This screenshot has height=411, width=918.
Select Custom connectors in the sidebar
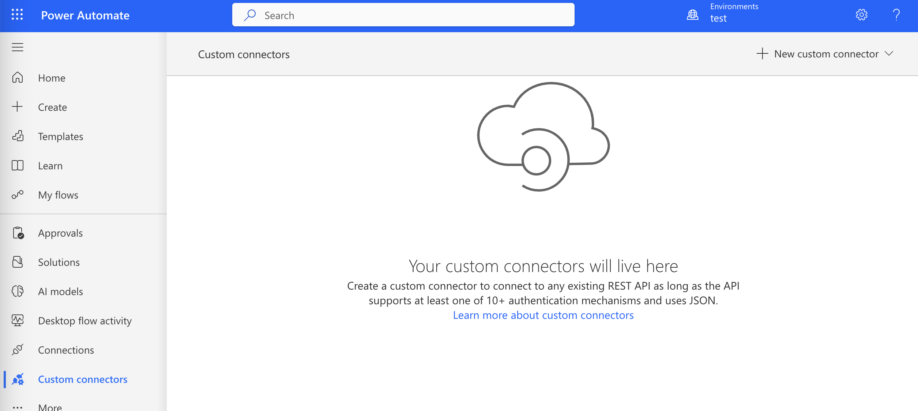pyautogui.click(x=83, y=379)
